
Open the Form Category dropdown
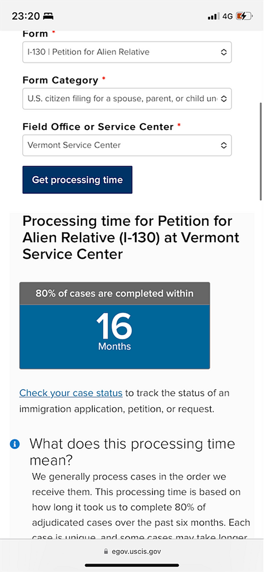pos(127,98)
